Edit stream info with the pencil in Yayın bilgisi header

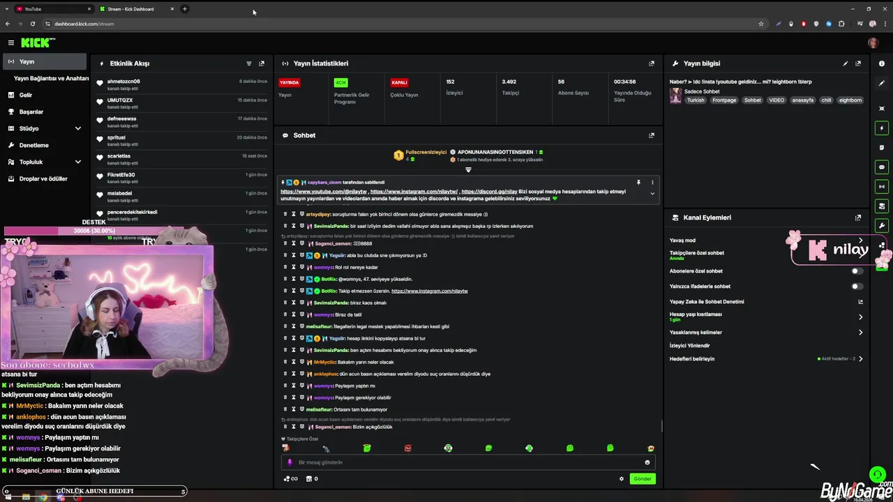pyautogui.click(x=846, y=63)
